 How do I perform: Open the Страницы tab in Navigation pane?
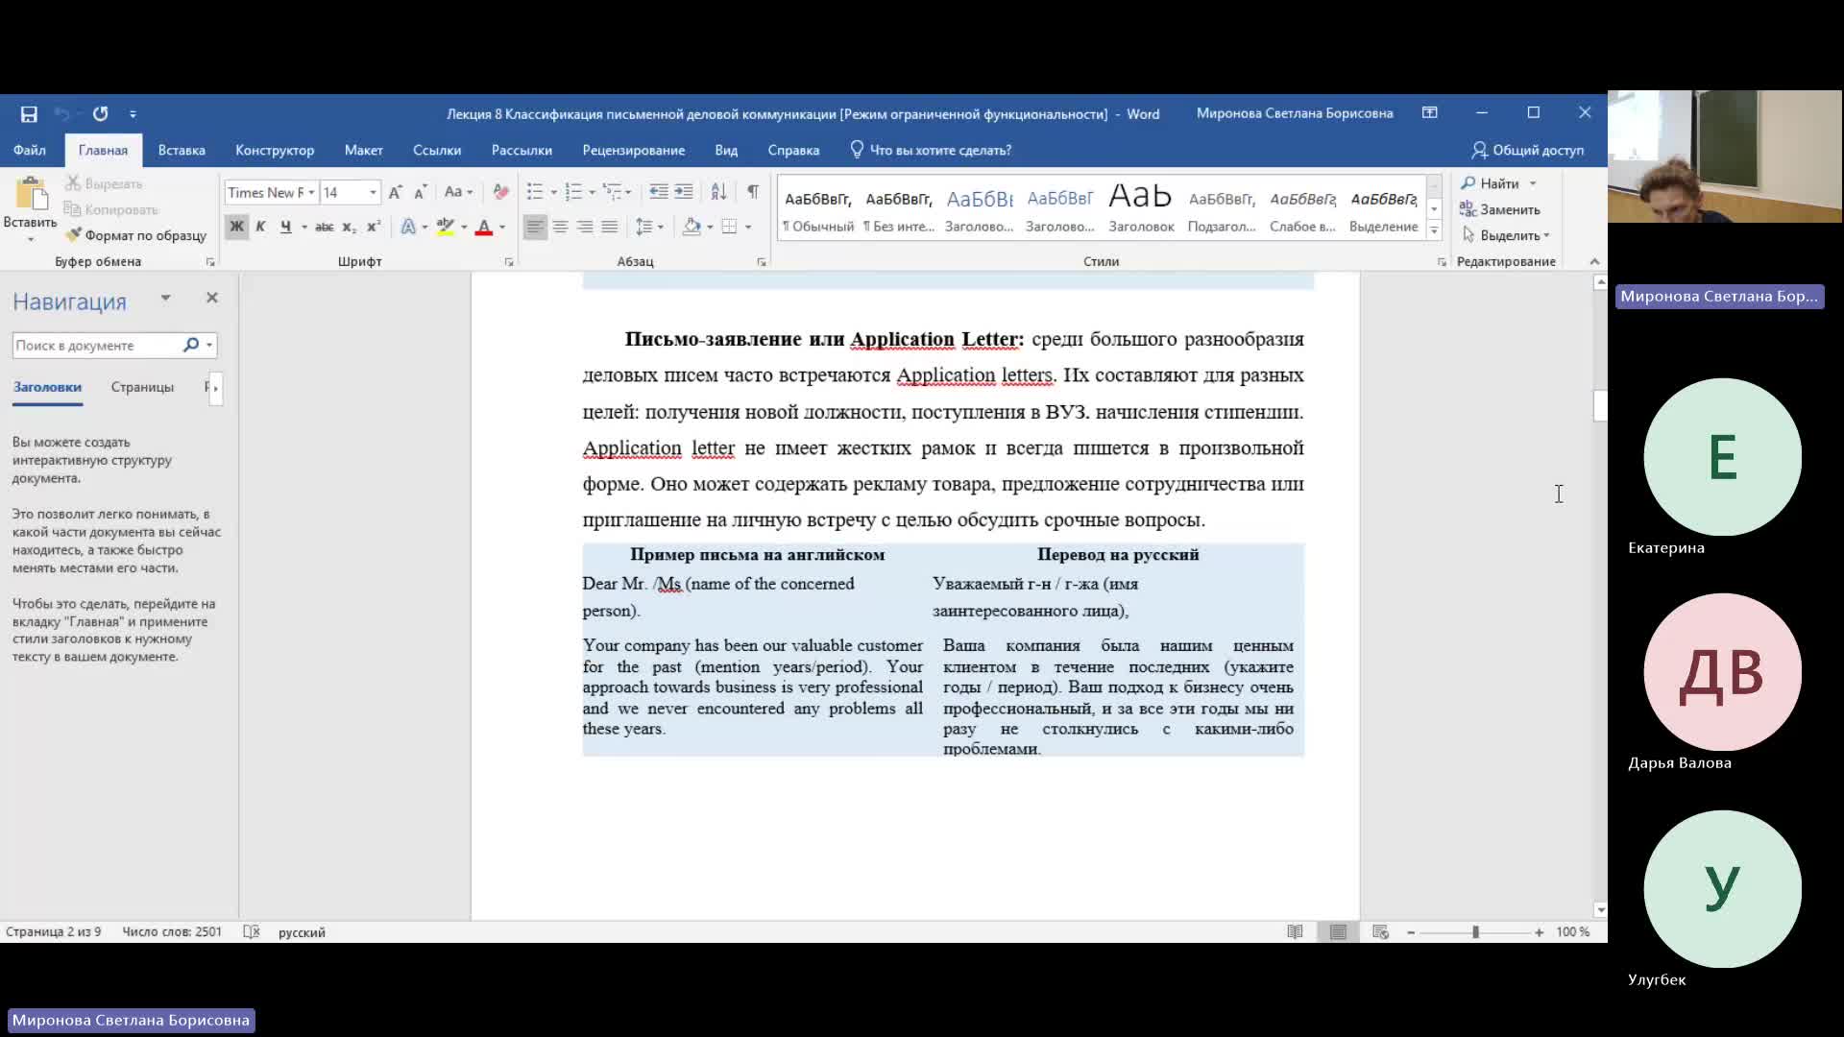142,387
